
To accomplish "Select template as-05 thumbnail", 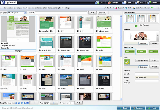I will (x=66, y=61).
